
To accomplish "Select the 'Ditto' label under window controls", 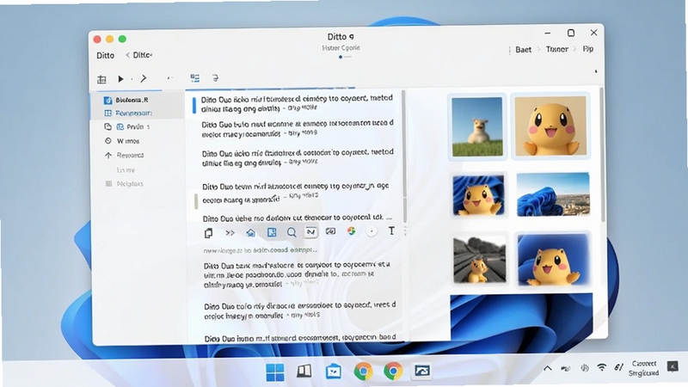I will point(105,55).
